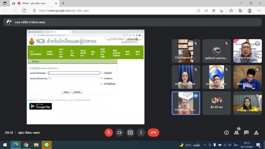The height and width of the screenshot is (149, 265).
Task: Open the in-call chat panel
Action: coord(246,132)
